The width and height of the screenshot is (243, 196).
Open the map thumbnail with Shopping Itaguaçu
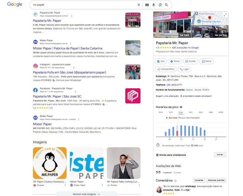point(210,18)
